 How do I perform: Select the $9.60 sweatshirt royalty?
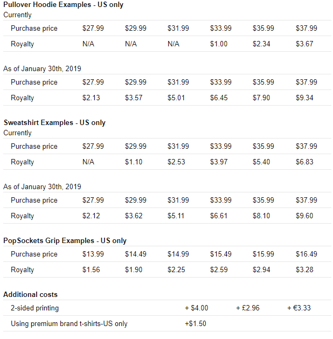[304, 216]
